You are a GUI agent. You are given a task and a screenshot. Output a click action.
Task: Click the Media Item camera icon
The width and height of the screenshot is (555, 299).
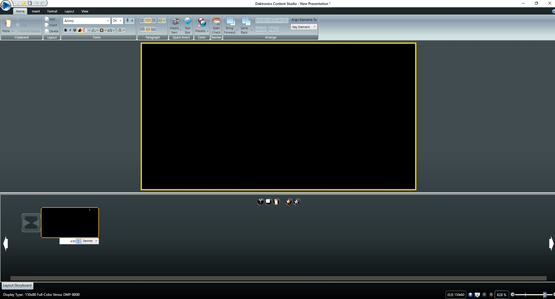pos(175,22)
